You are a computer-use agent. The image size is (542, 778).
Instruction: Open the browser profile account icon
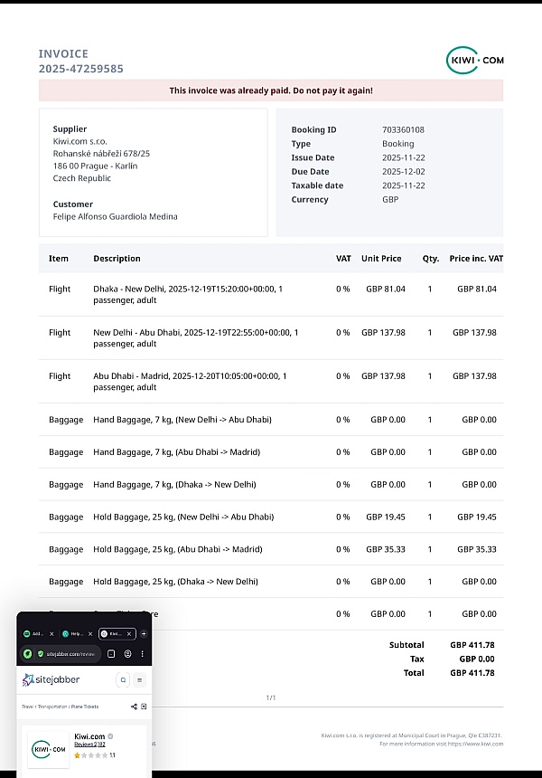click(128, 653)
